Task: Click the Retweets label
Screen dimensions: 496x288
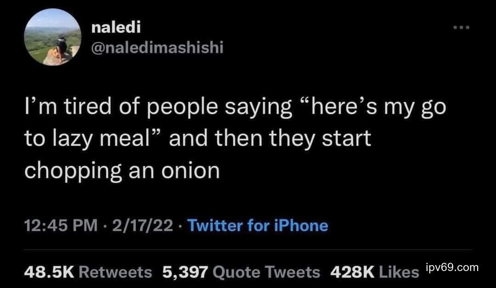Action: point(115,272)
